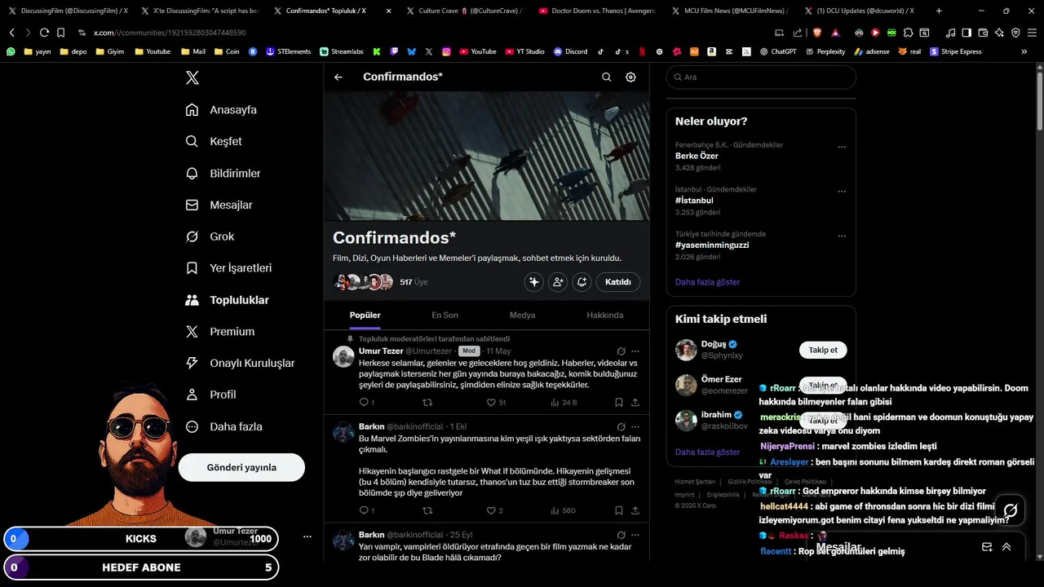The width and height of the screenshot is (1044, 587).
Task: Open the Brave hamburger menu
Action: point(1031,33)
